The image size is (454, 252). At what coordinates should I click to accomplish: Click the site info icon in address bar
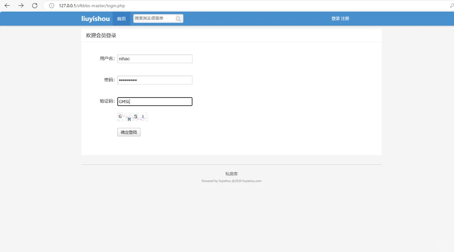pos(51,6)
